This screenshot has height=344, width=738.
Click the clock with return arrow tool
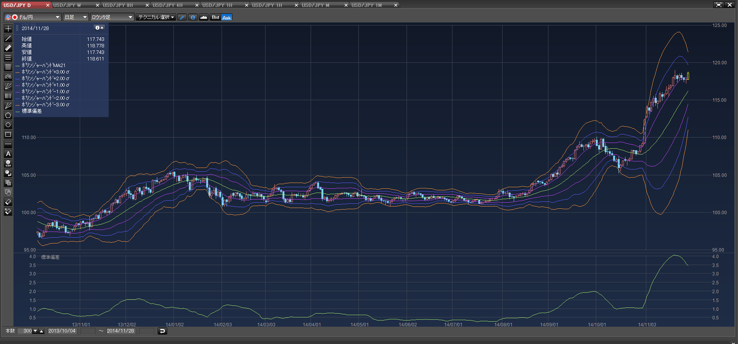click(x=8, y=173)
